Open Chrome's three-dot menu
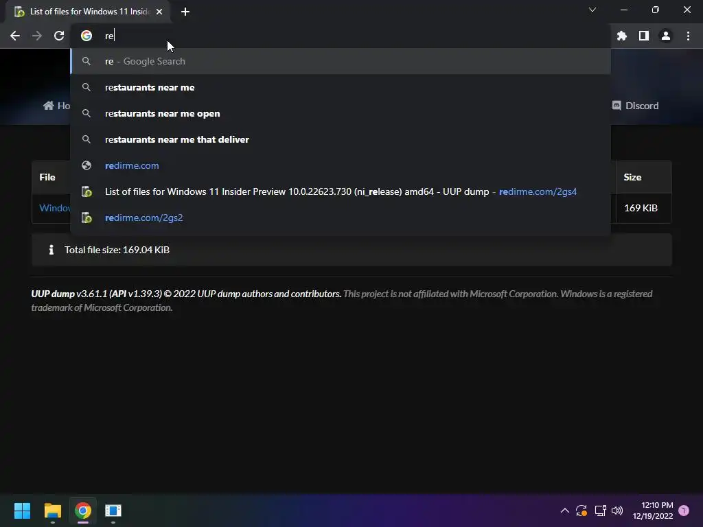 (x=688, y=36)
